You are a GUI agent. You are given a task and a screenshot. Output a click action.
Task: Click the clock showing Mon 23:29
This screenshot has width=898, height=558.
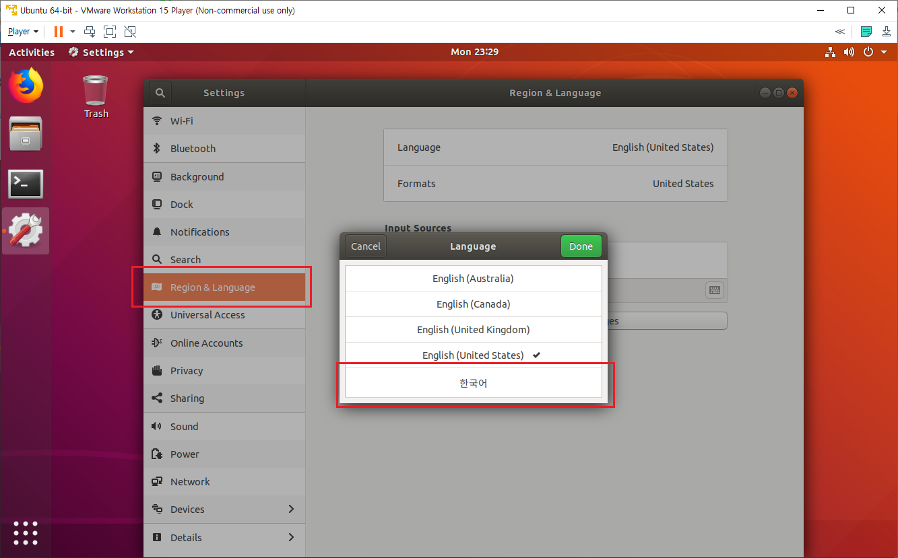pos(474,52)
